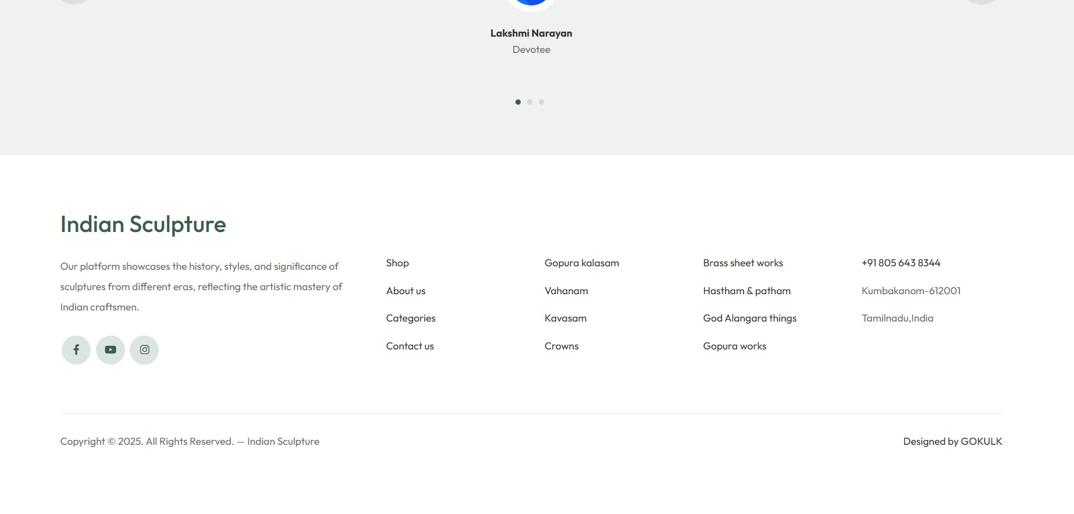Open the Brass sheet works link
The height and width of the screenshot is (514, 1074).
click(x=743, y=263)
